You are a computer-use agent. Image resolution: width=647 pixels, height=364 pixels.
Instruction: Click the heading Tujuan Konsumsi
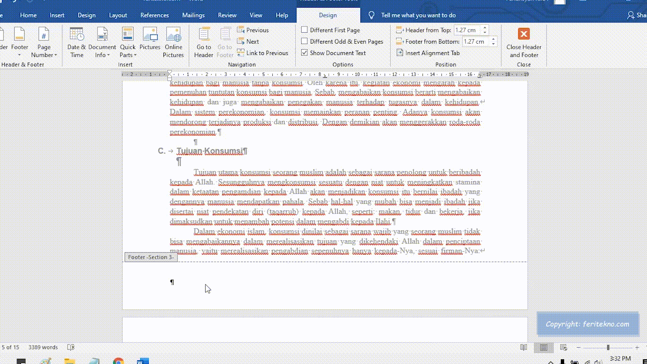(210, 151)
